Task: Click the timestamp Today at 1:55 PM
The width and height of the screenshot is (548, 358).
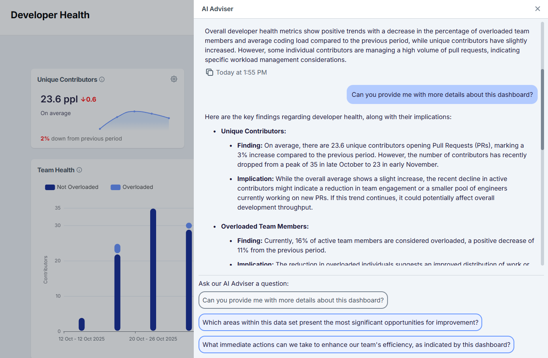Action: [x=241, y=72]
